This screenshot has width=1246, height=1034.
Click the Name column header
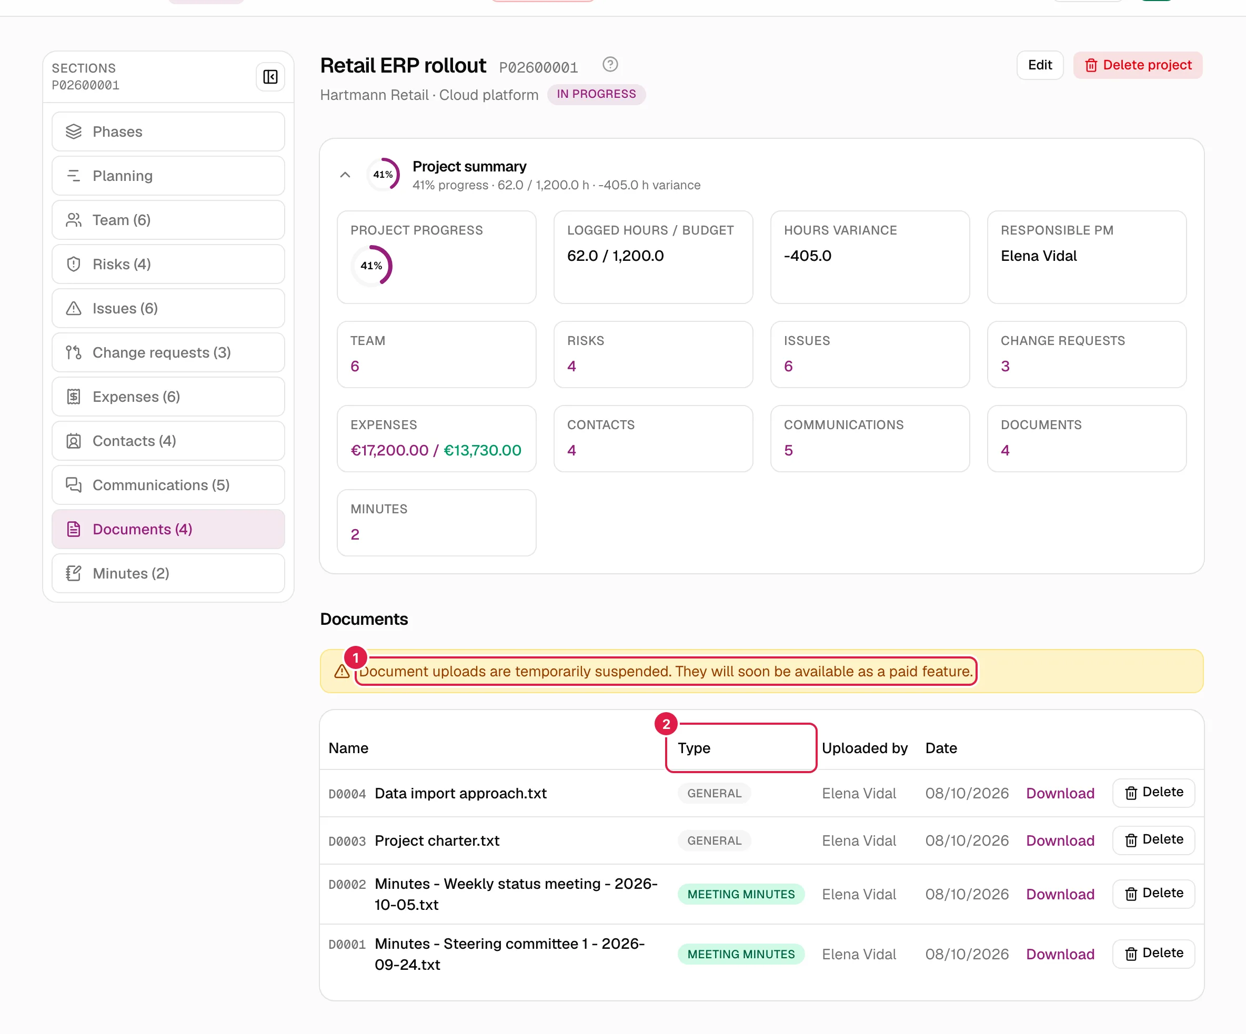tap(348, 748)
